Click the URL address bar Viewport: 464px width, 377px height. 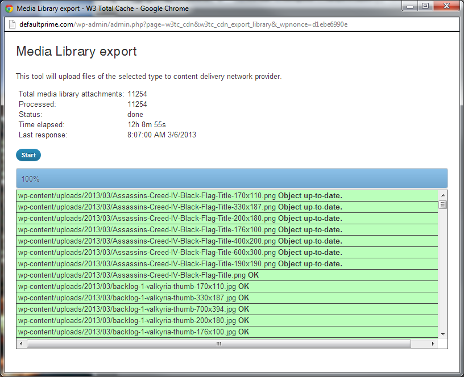click(231, 24)
